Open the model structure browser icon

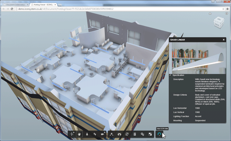click(x=112, y=134)
